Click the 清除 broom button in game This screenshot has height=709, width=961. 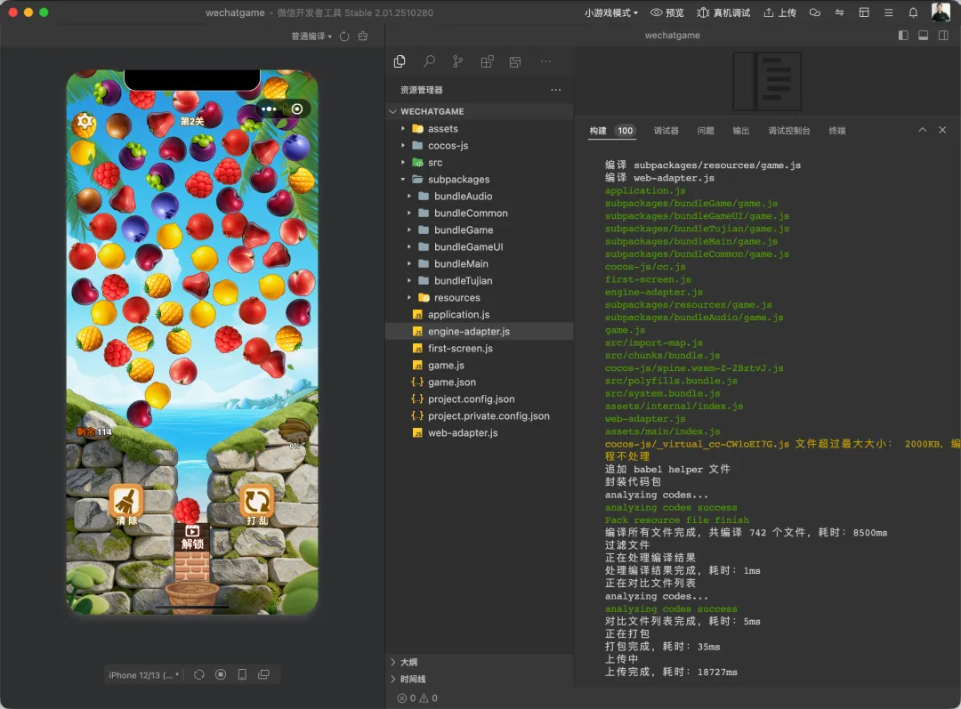pos(127,505)
